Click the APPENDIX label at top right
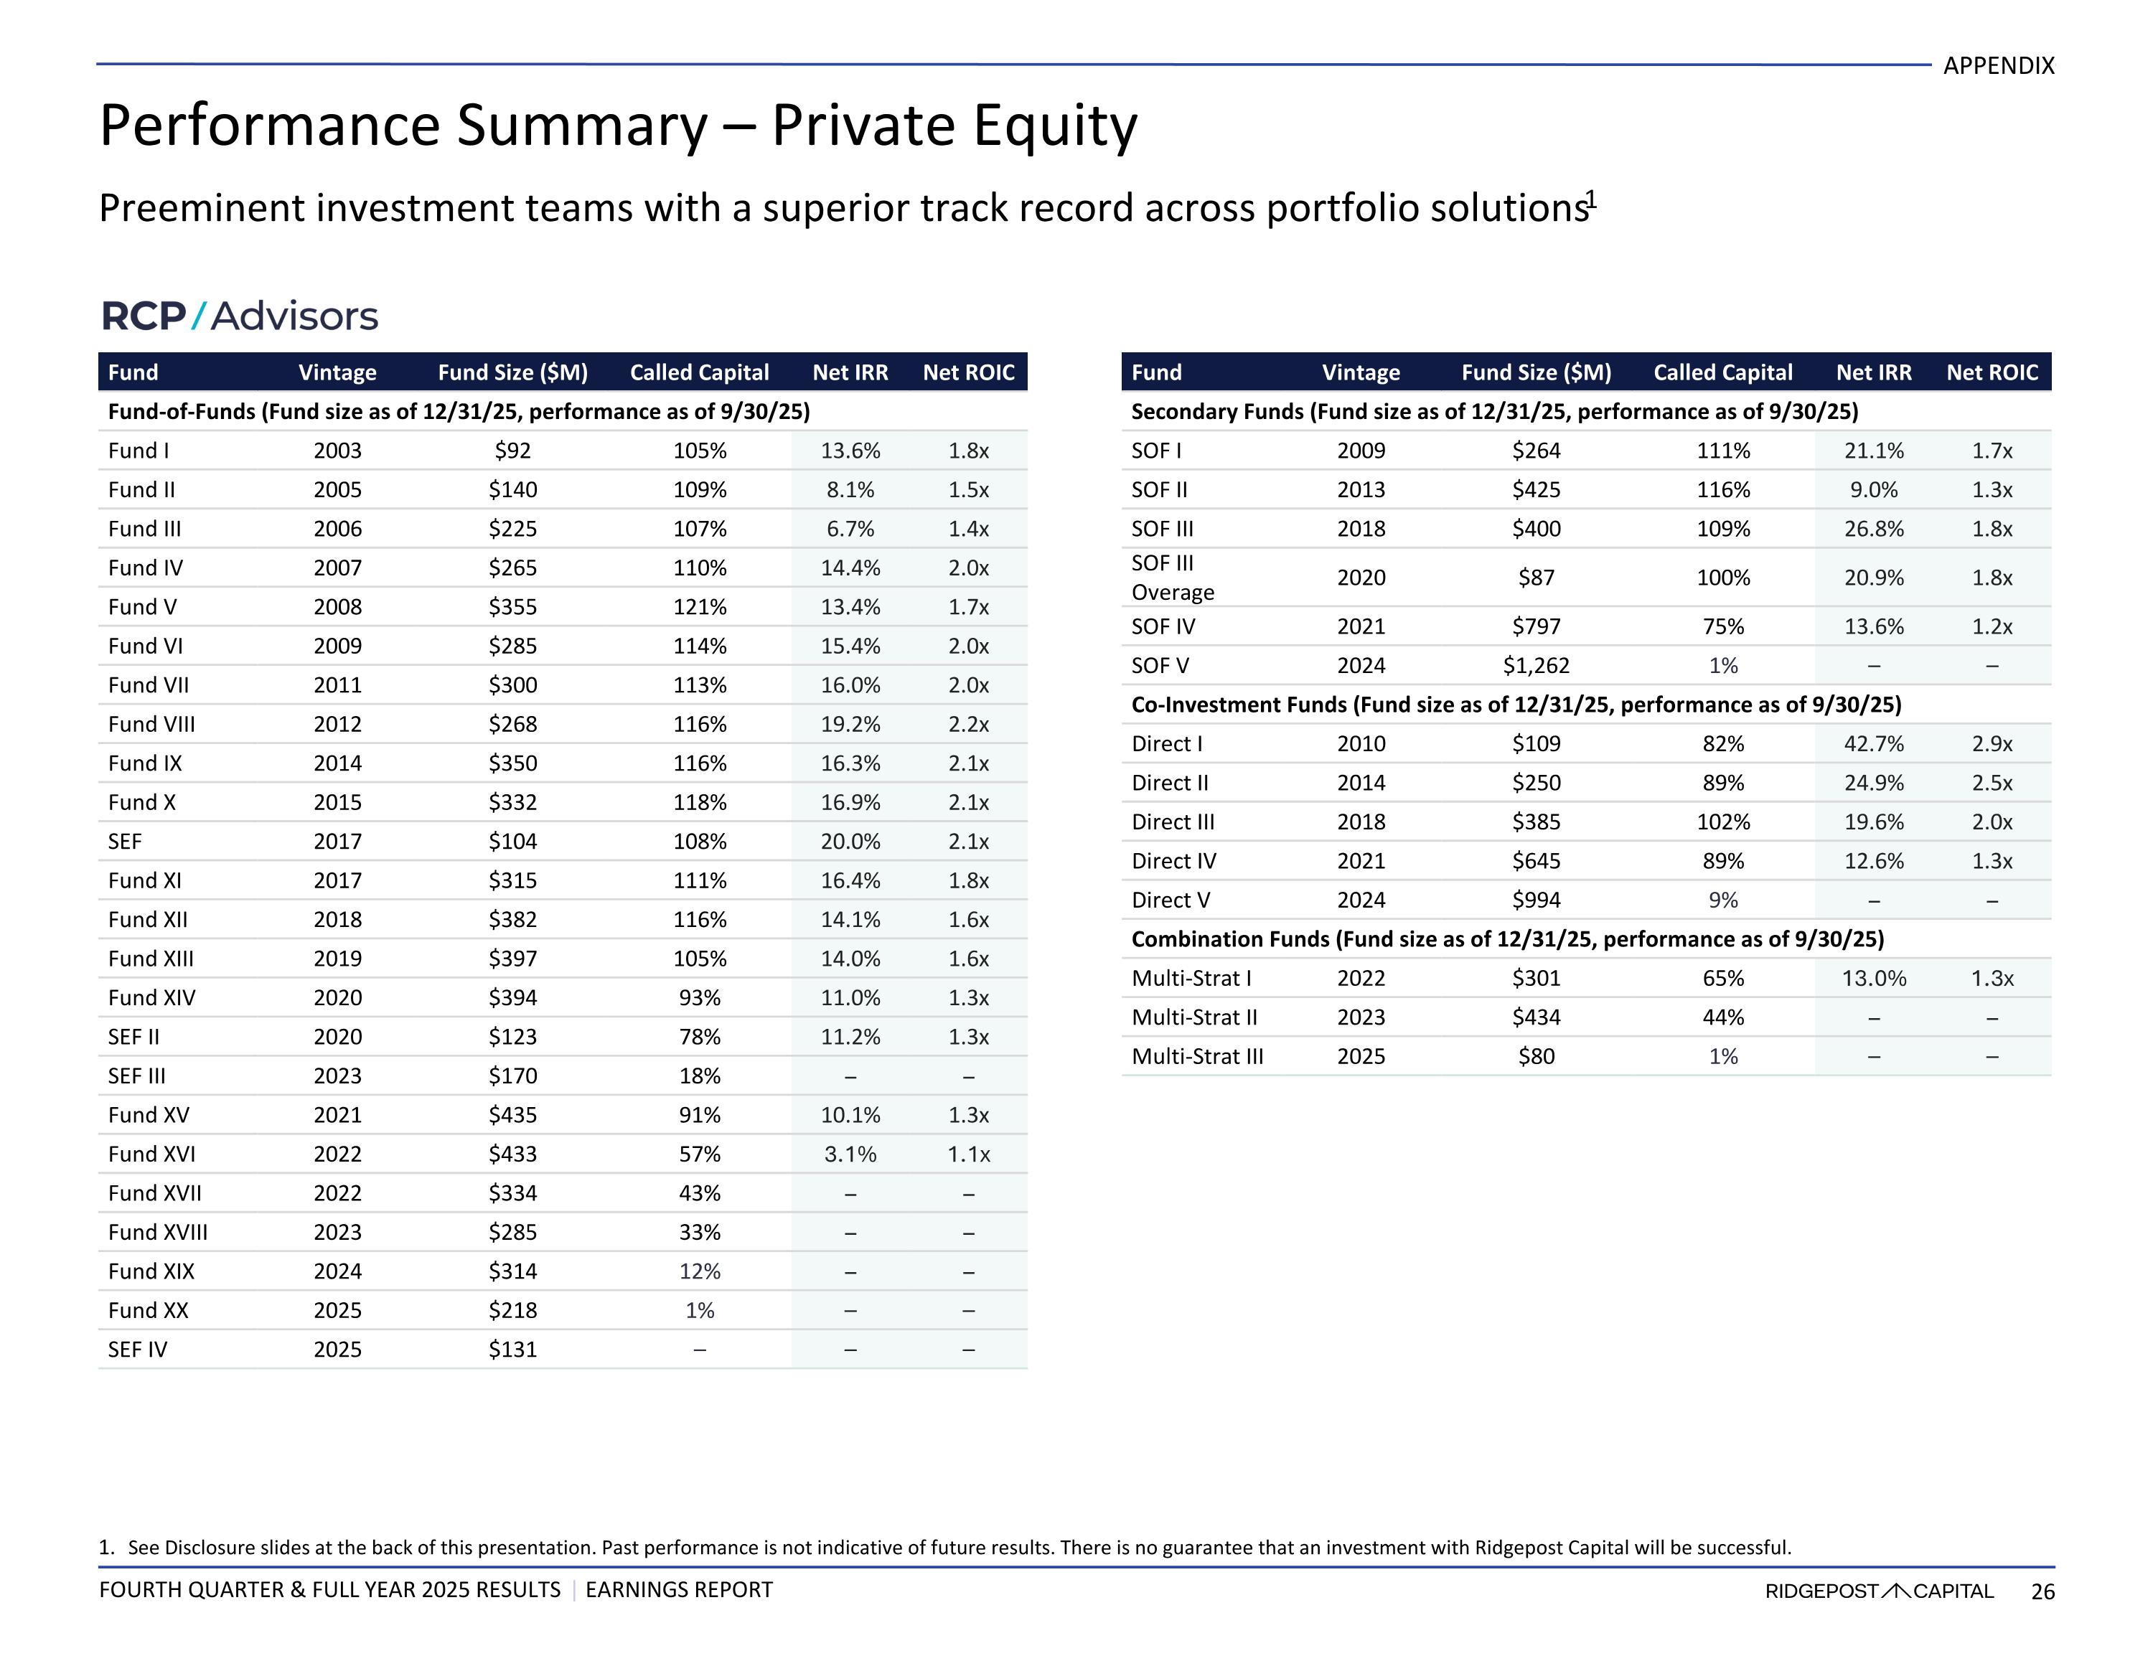The width and height of the screenshot is (2153, 1661). pyautogui.click(x=1998, y=66)
